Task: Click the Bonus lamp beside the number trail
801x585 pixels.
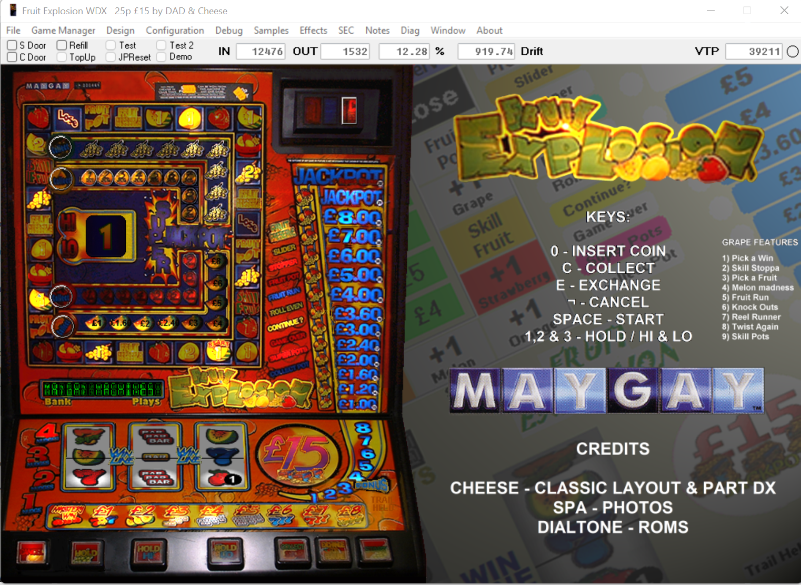Action: click(373, 484)
